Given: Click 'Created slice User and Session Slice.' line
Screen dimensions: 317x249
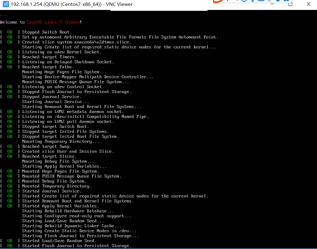Looking at the screenshot, I should coord(68,152).
